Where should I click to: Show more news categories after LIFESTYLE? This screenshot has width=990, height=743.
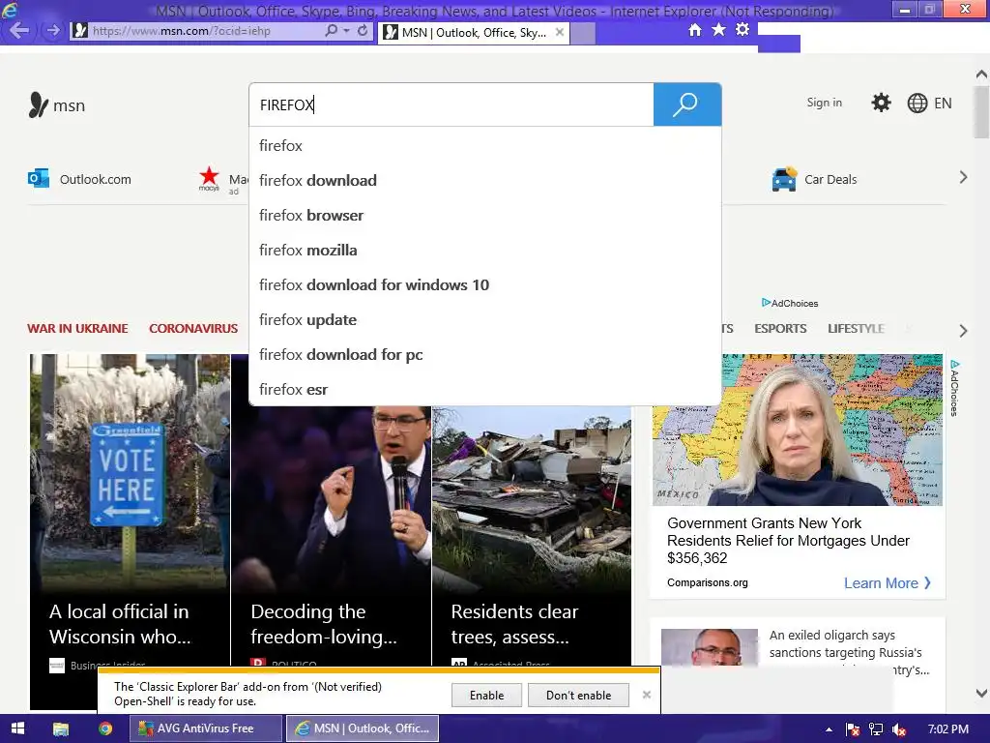[x=963, y=331]
